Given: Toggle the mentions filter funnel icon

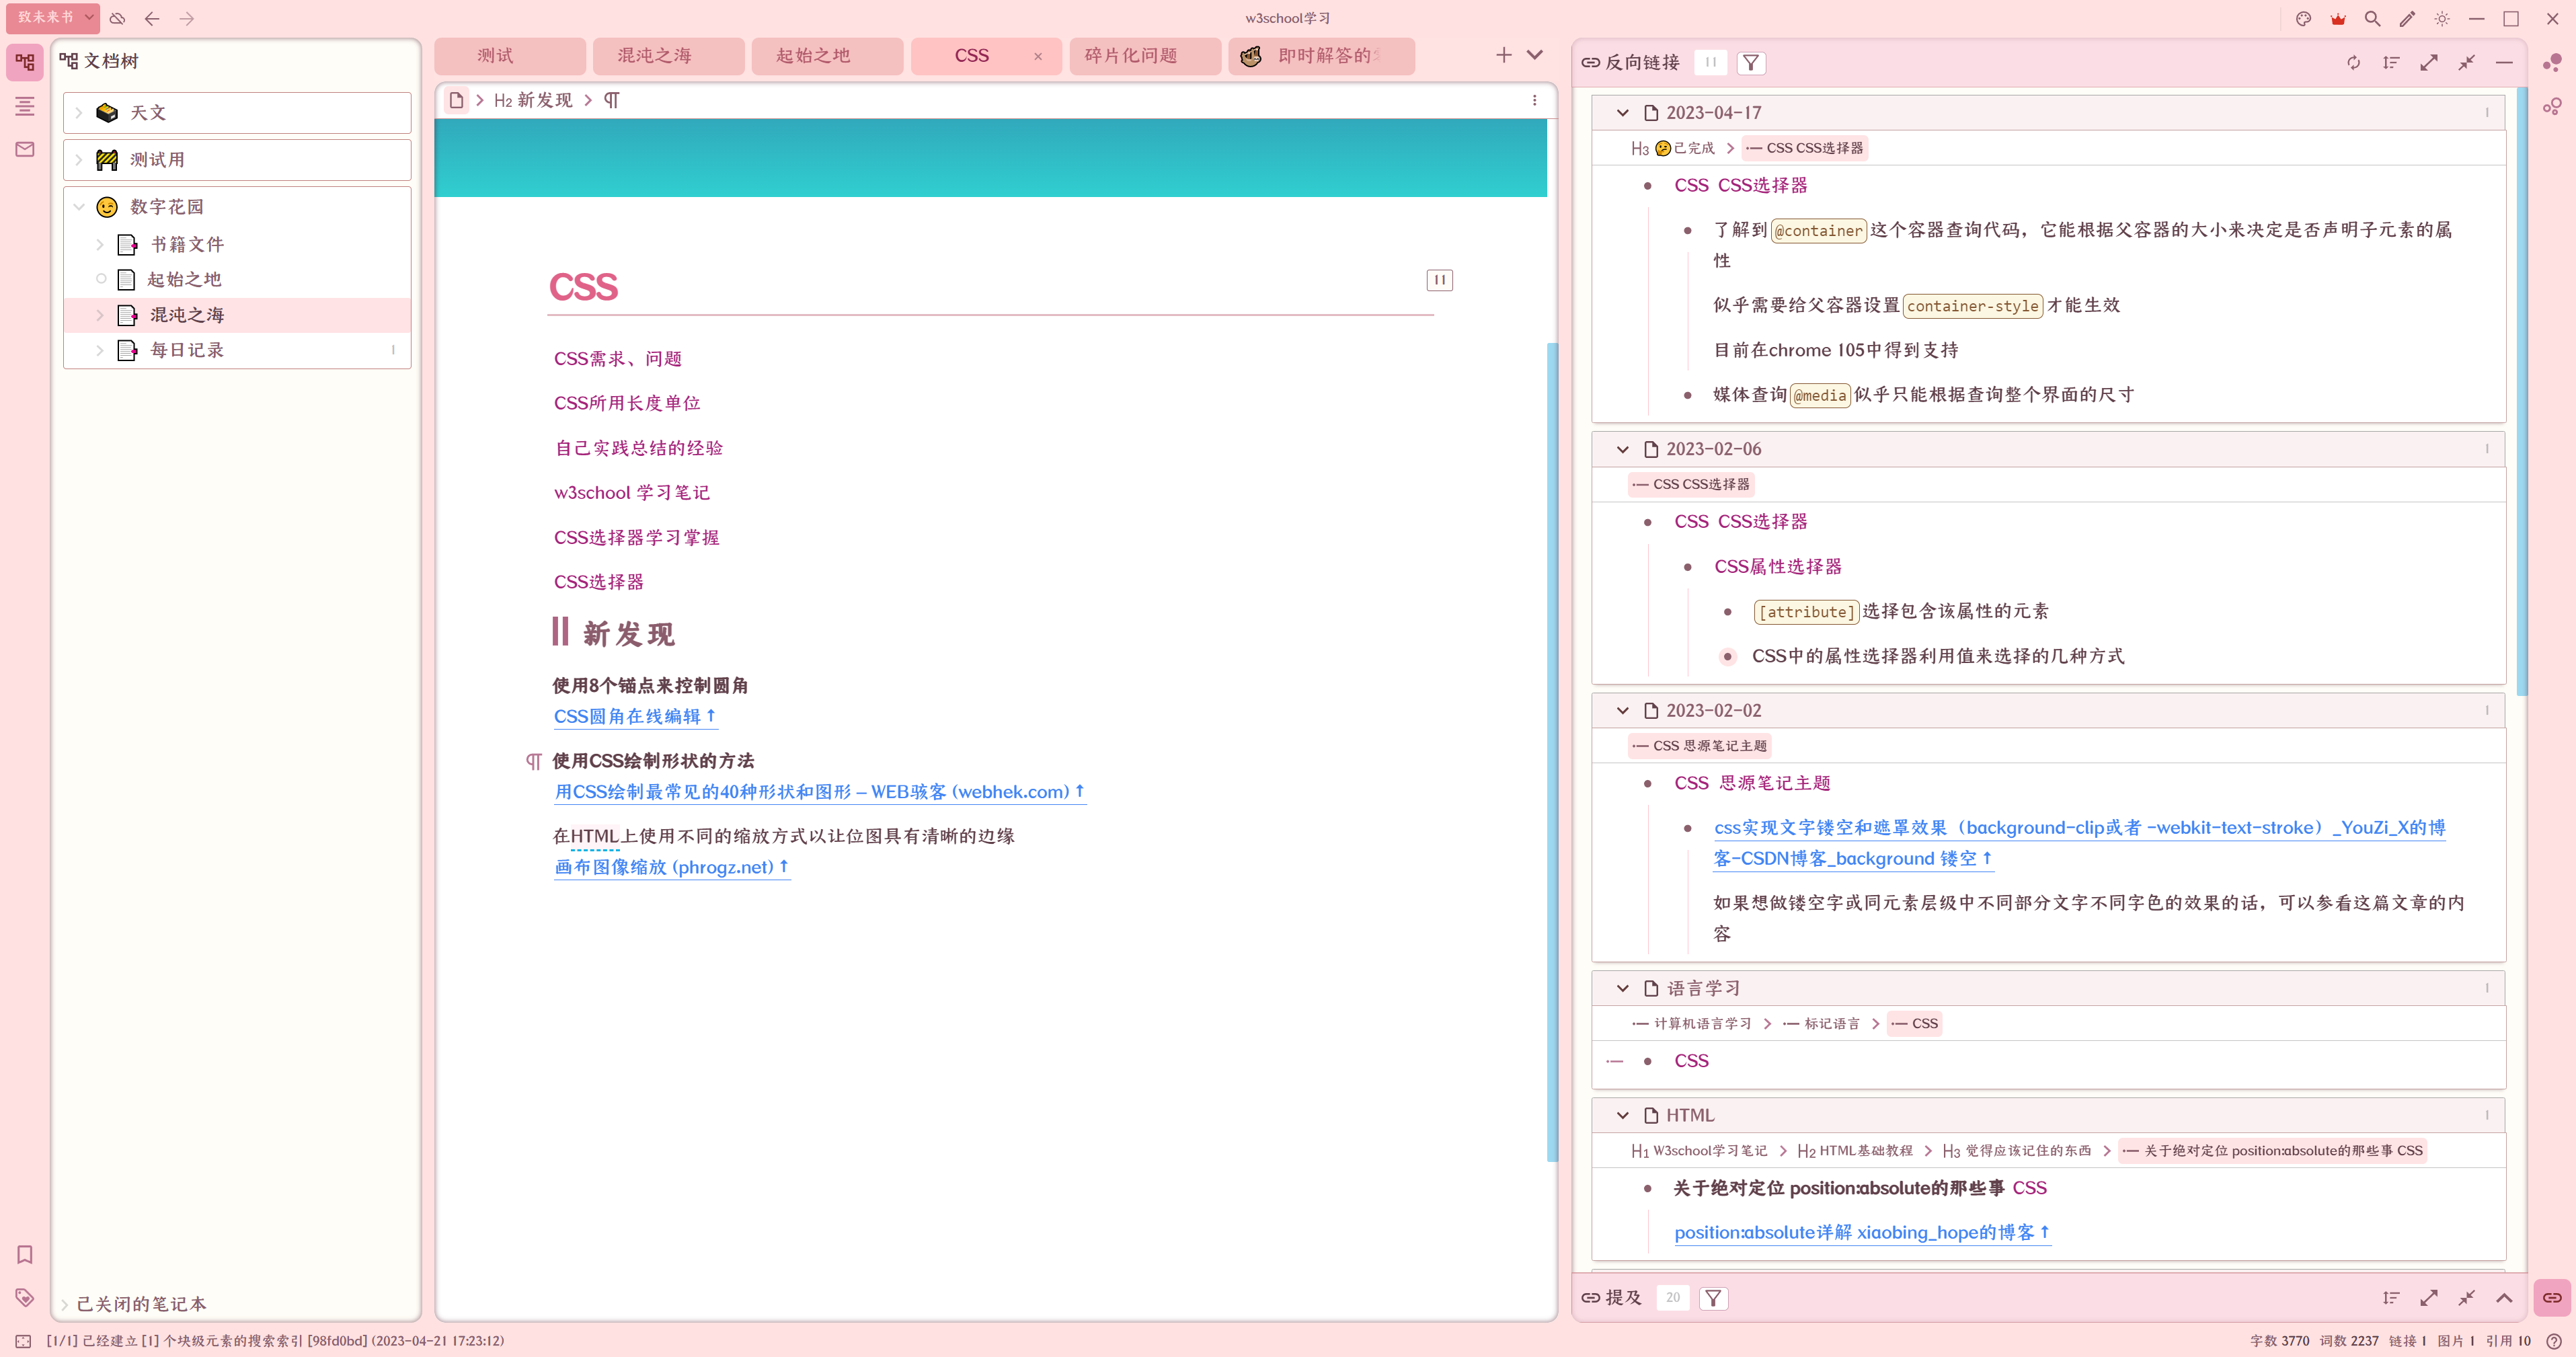Looking at the screenshot, I should pos(1713,1297).
